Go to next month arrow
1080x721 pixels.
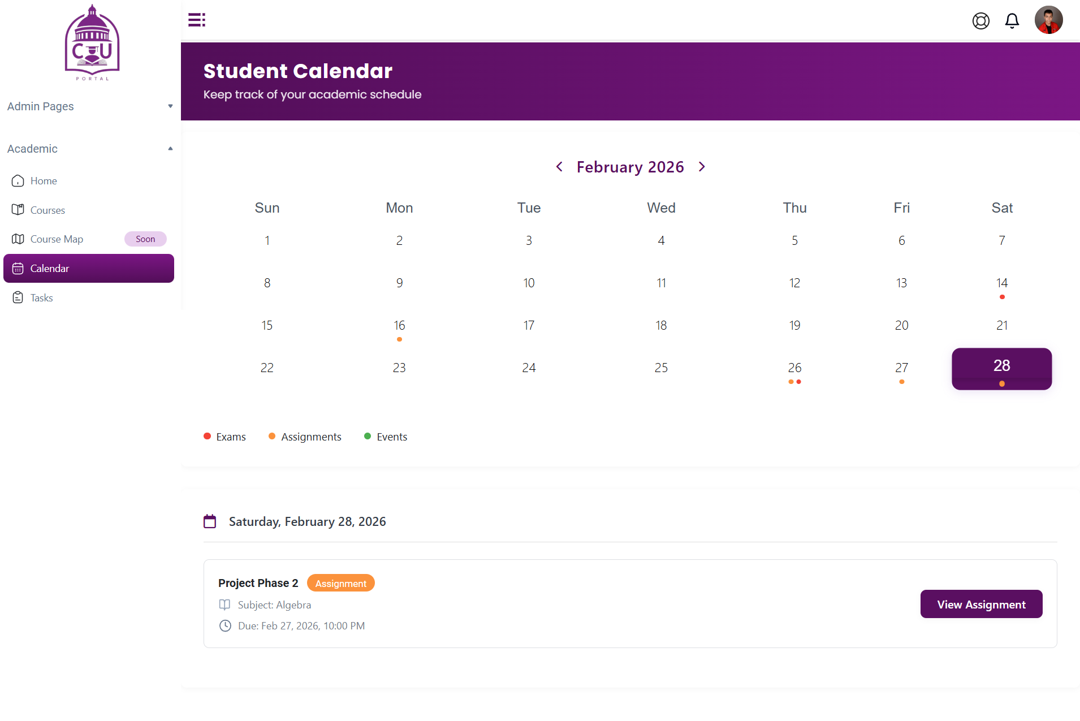coord(702,167)
